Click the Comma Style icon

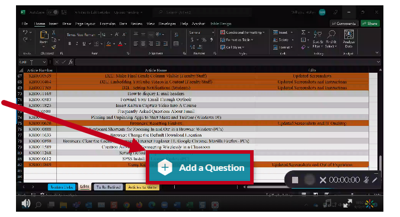click(212, 40)
